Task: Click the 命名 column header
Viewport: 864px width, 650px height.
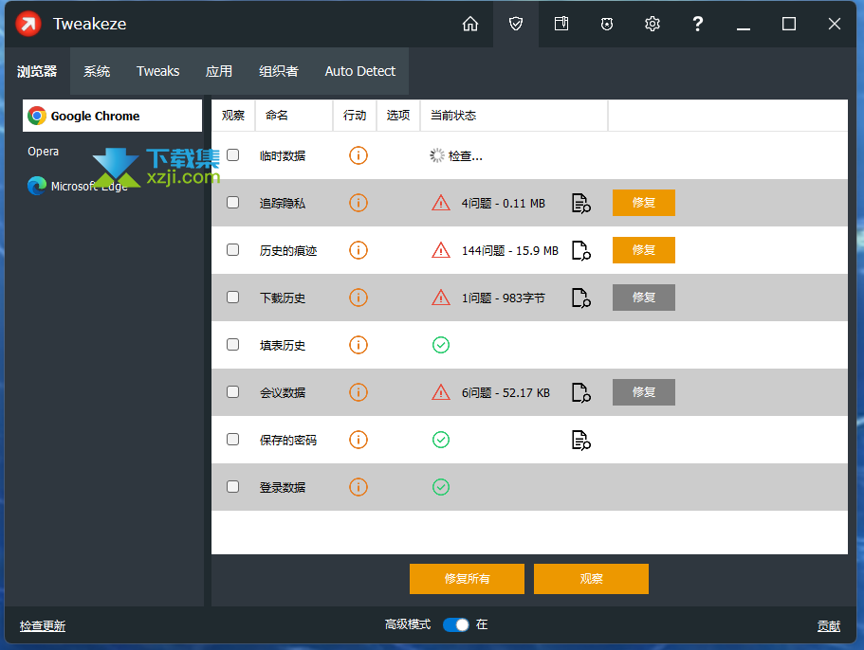Action: coord(294,115)
